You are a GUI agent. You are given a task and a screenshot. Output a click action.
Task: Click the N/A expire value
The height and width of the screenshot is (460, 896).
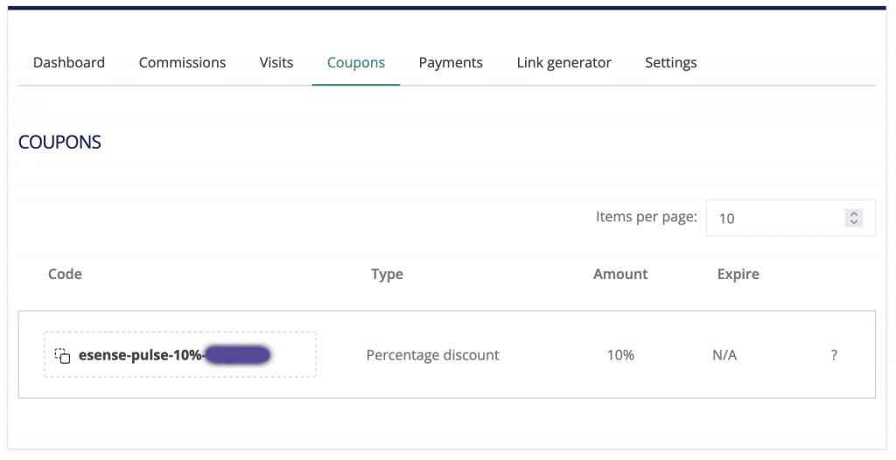click(x=724, y=355)
